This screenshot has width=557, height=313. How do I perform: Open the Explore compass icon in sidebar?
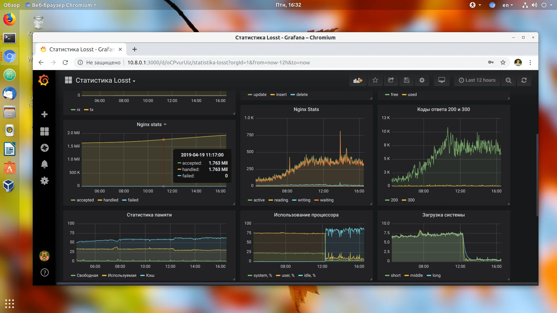tap(44, 148)
